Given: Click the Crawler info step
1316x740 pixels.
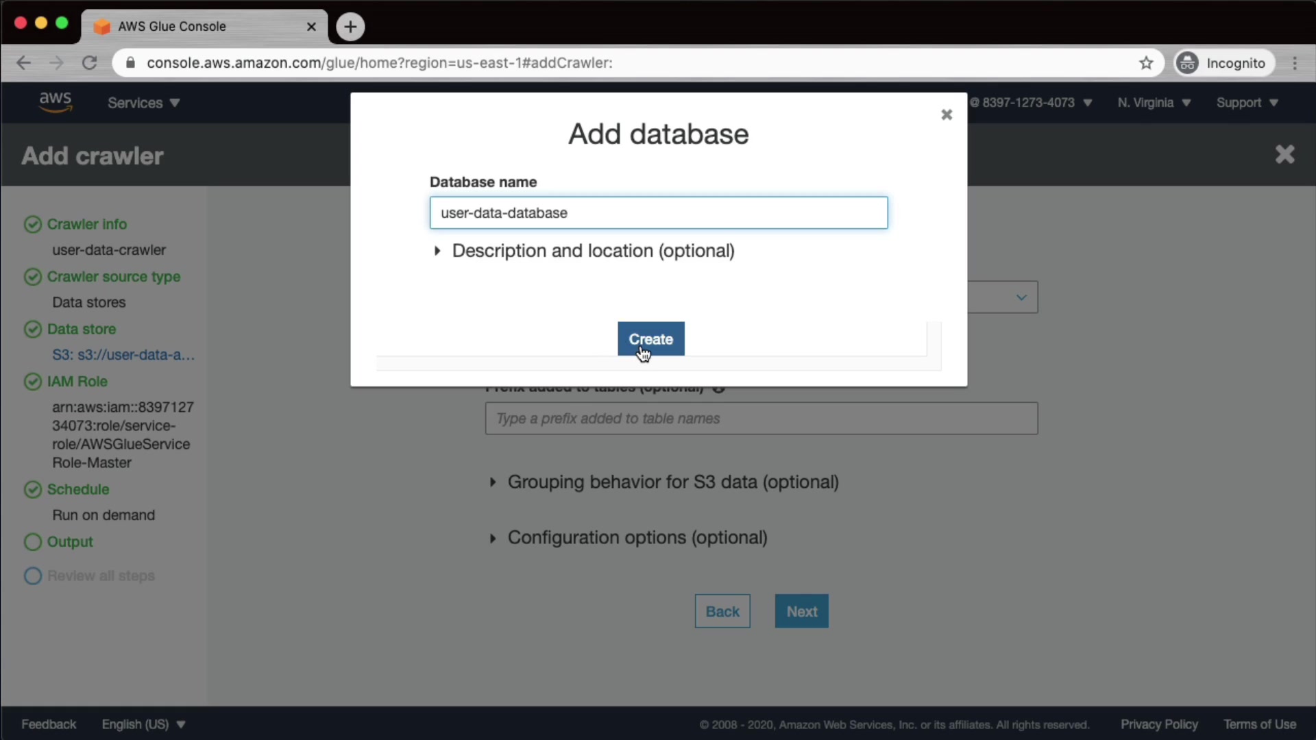Looking at the screenshot, I should (86, 224).
